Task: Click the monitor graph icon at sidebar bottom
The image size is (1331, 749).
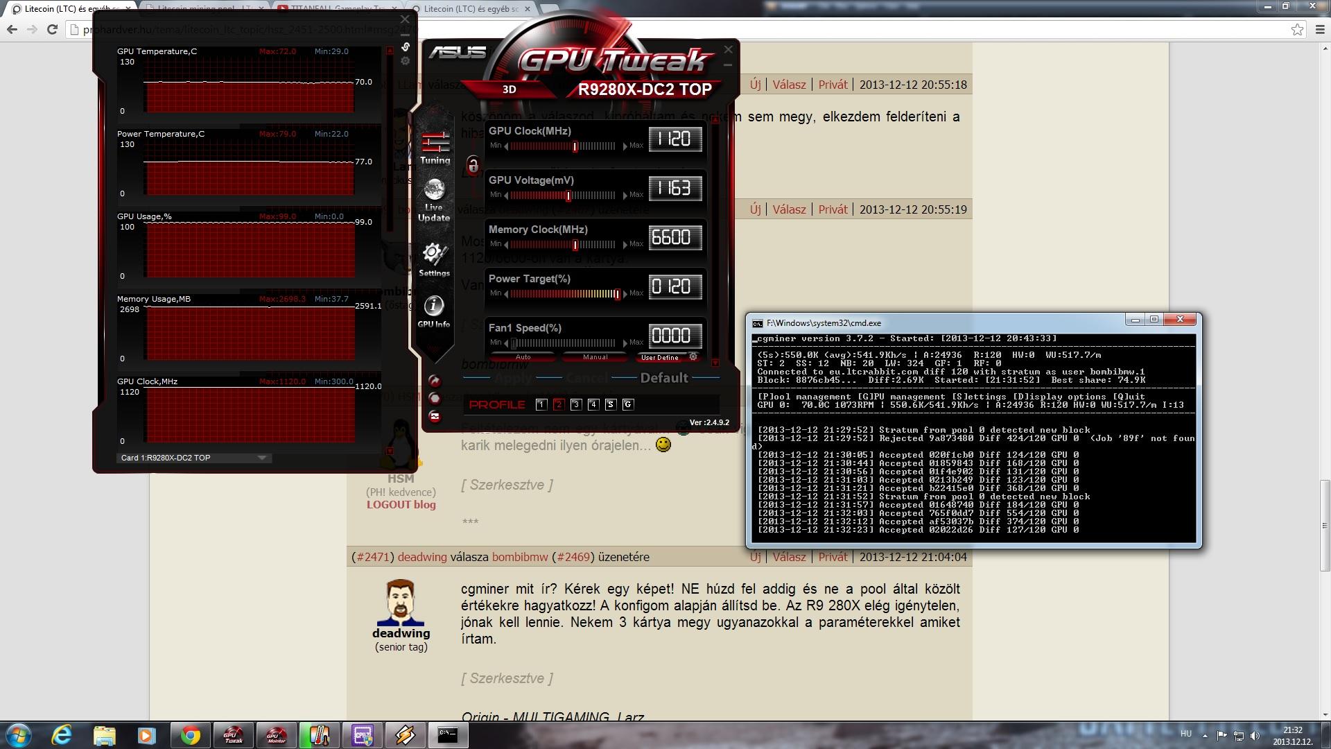Action: coord(435,416)
